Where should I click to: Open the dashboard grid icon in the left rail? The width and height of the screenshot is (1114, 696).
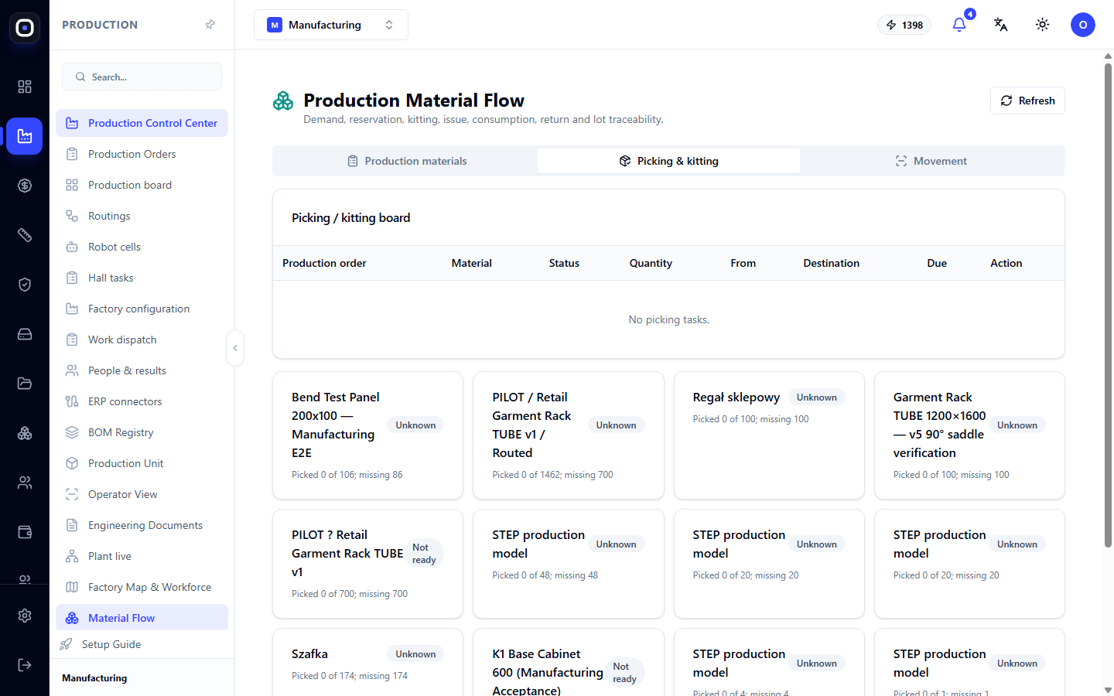click(x=25, y=87)
